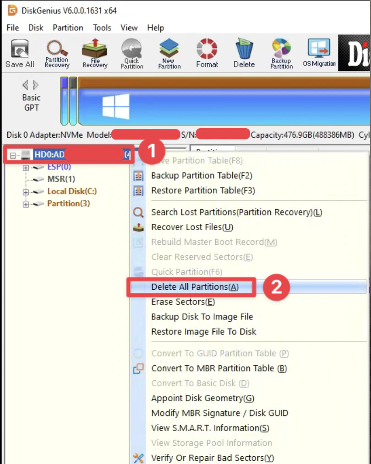371x464 pixels.
Task: Click the Quick Partition toolbar icon
Action: 132,54
